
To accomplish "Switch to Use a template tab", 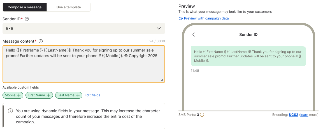I will (69, 7).
